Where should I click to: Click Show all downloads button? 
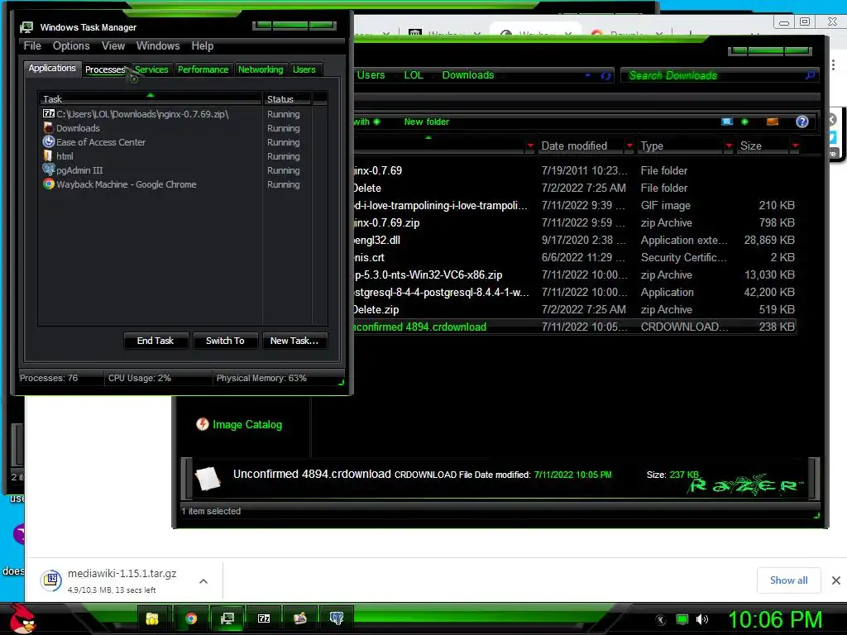point(788,580)
